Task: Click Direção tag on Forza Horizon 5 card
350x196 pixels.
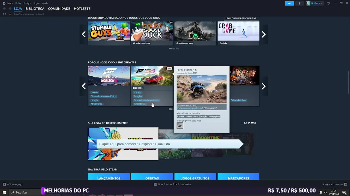Action: 138,96
